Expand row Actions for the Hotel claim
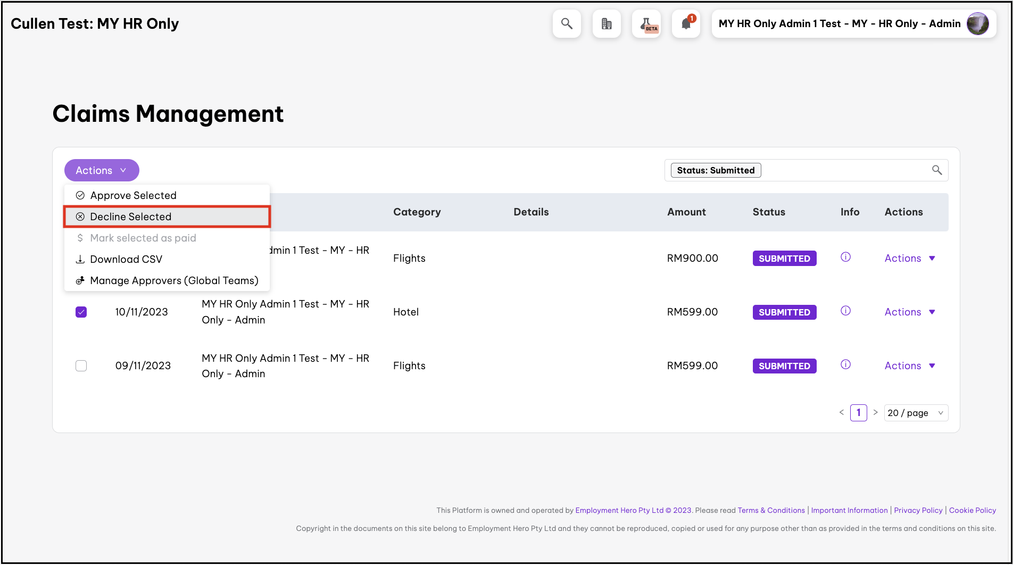 (x=909, y=312)
